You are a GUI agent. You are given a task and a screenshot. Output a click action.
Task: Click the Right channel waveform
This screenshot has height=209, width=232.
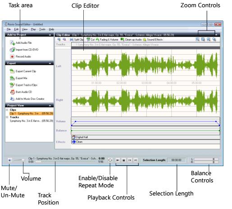146,101
